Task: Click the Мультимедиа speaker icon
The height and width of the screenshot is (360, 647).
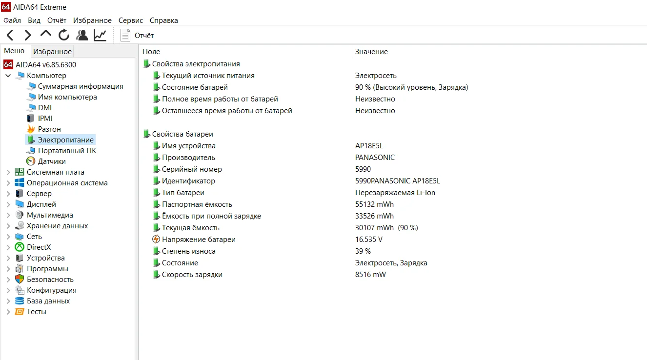Action: click(20, 215)
